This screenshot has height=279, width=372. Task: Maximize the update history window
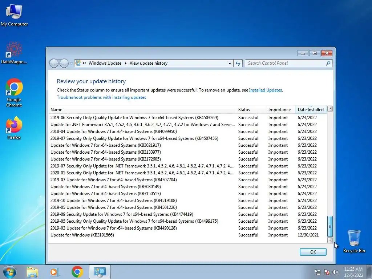pos(315,53)
